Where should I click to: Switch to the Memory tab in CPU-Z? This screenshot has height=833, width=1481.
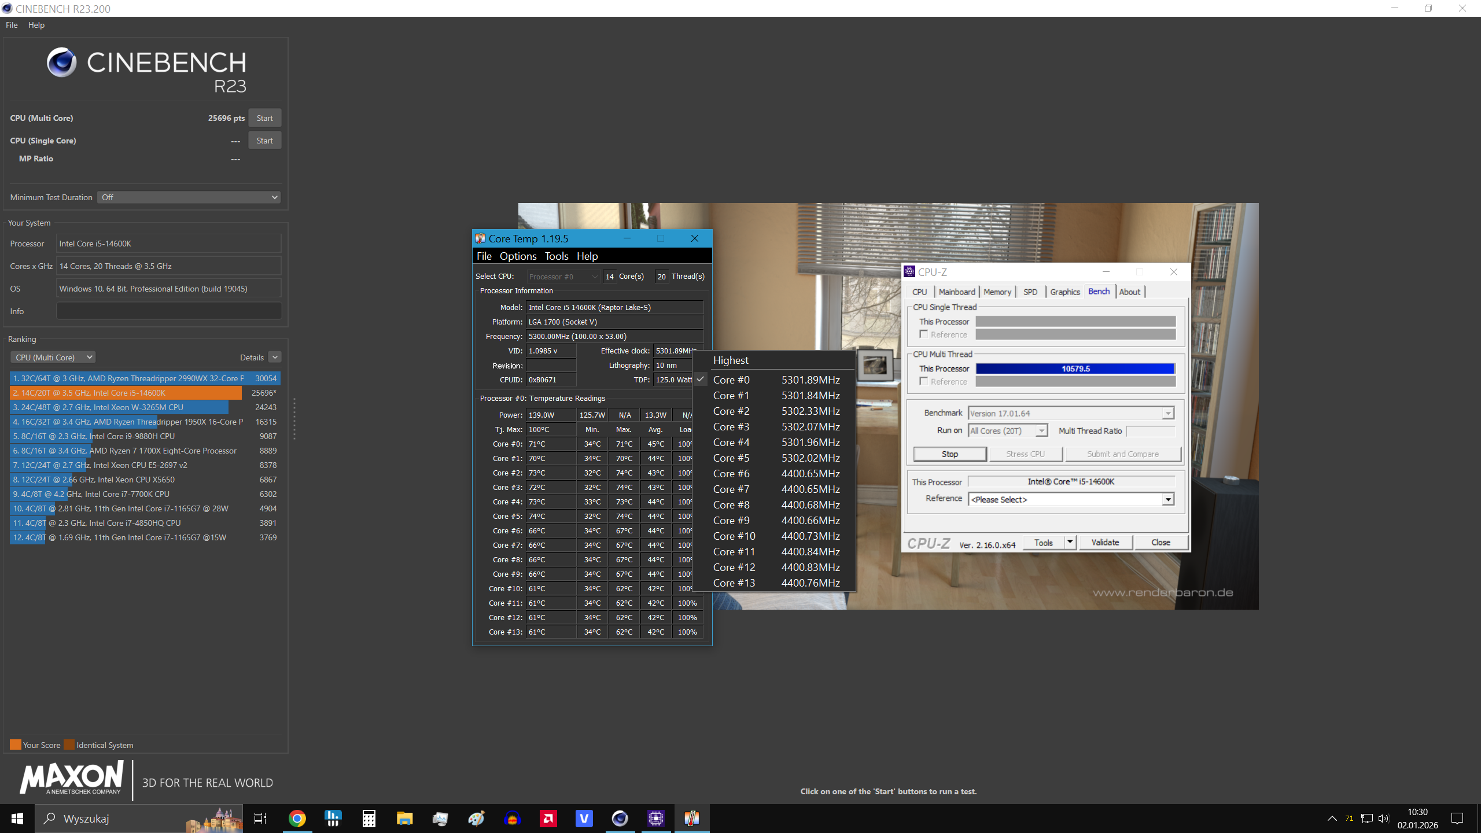point(997,292)
